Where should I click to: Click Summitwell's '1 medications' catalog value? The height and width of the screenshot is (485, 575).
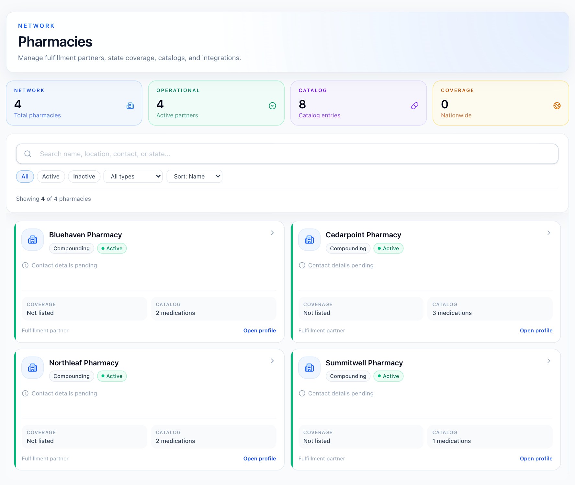tap(452, 441)
